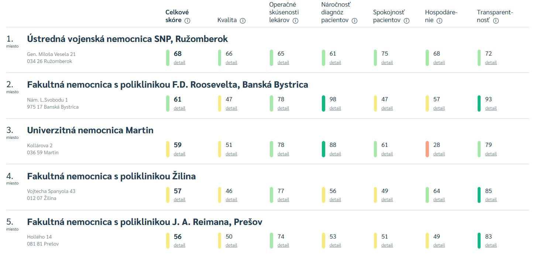Screen dimensions: 533x271
Task: Open info icon for Operačné skúsenosti lekárov
Action: [295, 21]
